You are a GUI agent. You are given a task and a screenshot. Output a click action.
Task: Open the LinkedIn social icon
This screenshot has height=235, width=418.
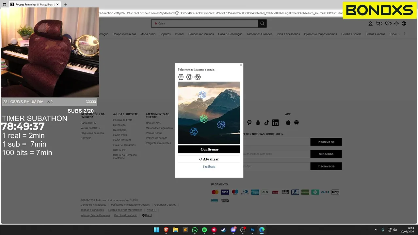[275, 123]
